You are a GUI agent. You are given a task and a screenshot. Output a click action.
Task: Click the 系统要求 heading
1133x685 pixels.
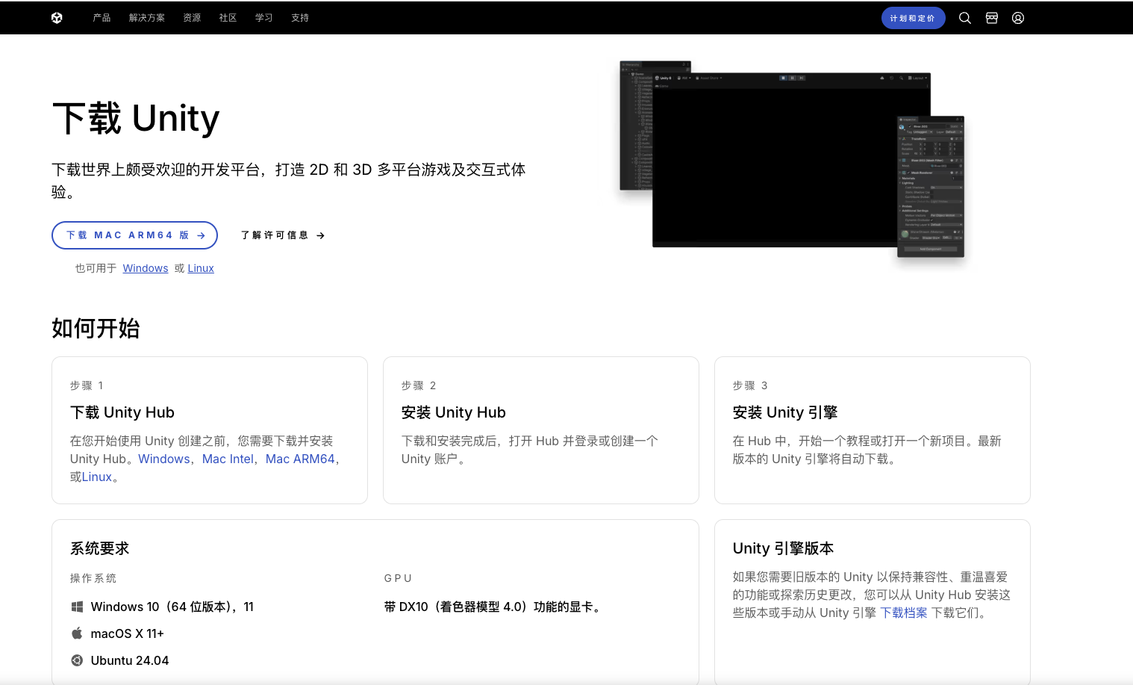click(x=100, y=548)
